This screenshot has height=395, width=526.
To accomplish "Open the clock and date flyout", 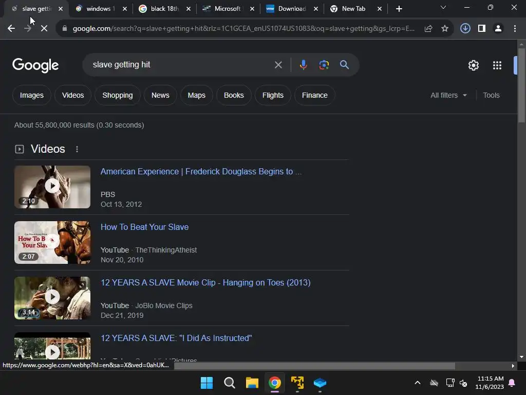I will coord(490,383).
